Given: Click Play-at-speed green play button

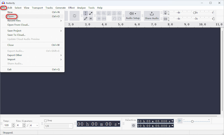Looking at the screenshot, I should click(180, 121).
